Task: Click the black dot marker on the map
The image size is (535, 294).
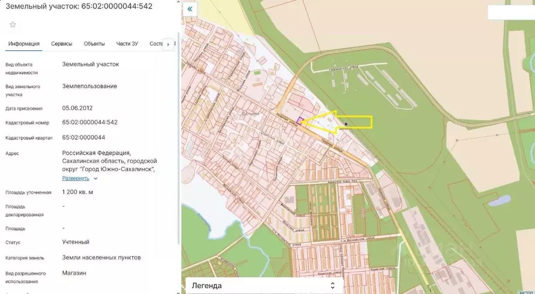Action: pos(346,124)
